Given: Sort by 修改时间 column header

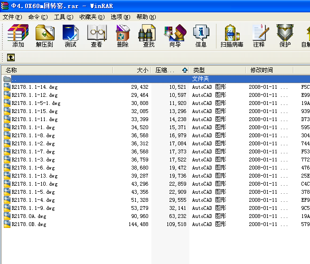Looking at the screenshot, I should (x=269, y=70).
